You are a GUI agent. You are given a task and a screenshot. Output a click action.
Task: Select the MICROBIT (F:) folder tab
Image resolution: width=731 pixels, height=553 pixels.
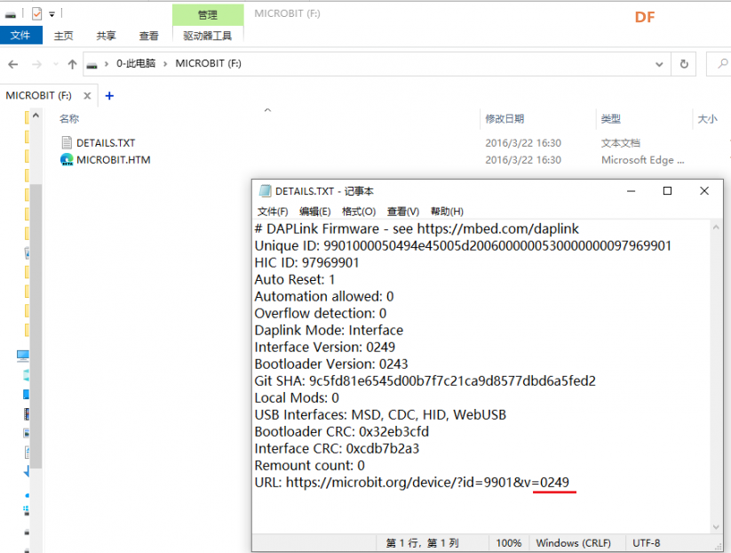click(x=39, y=96)
